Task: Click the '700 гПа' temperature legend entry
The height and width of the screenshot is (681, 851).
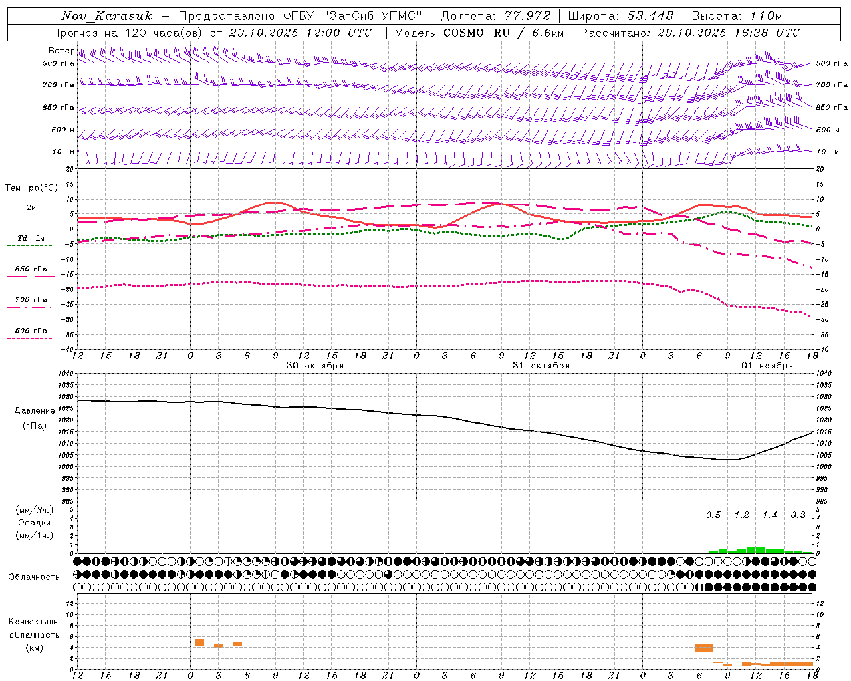Action: coord(31,300)
